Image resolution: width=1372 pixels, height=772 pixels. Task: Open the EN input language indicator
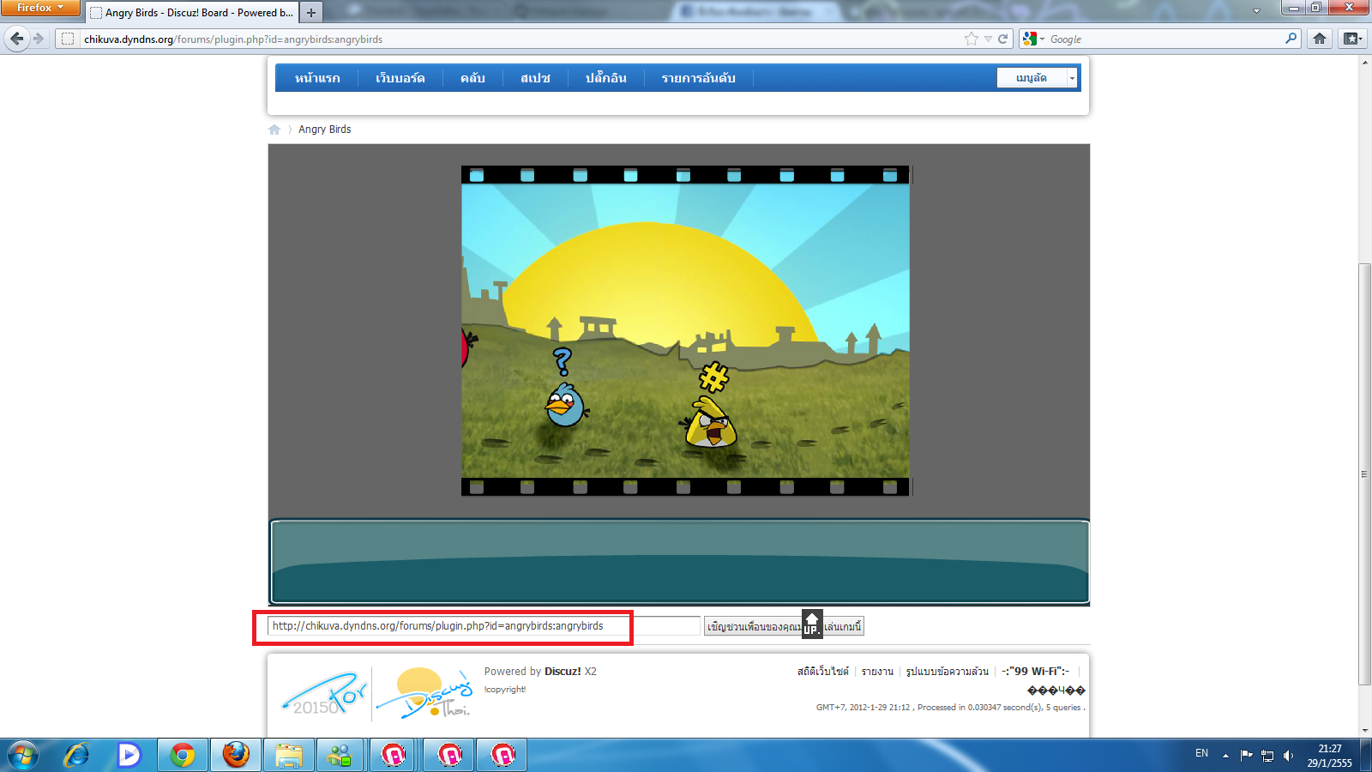point(1201,753)
